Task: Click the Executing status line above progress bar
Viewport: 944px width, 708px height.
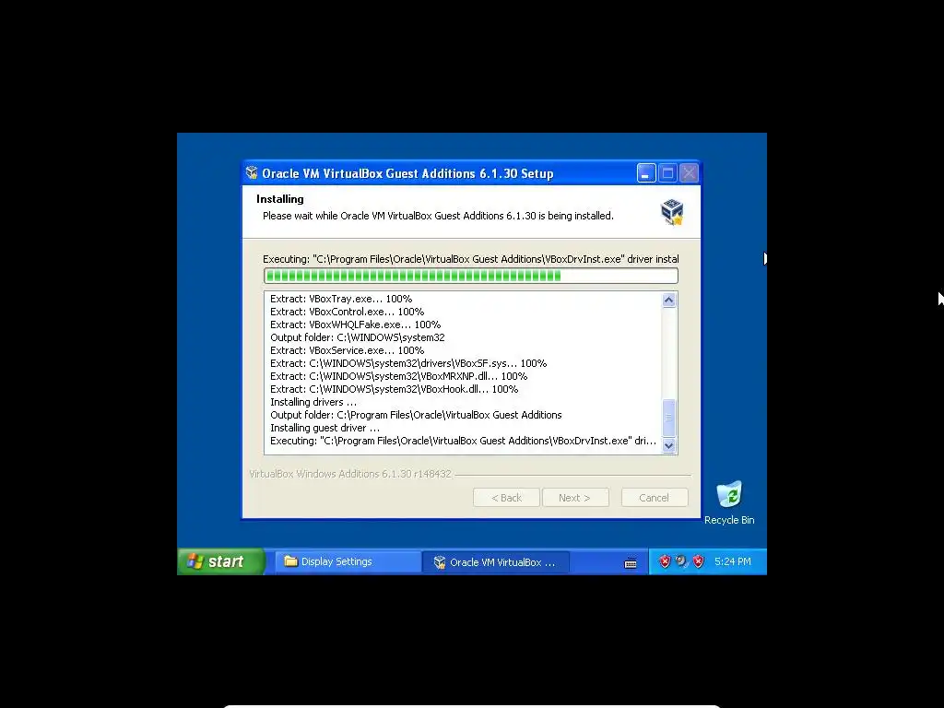Action: pos(470,259)
